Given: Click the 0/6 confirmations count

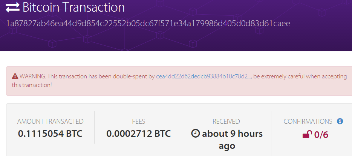Looking at the screenshot, I should 321,135.
